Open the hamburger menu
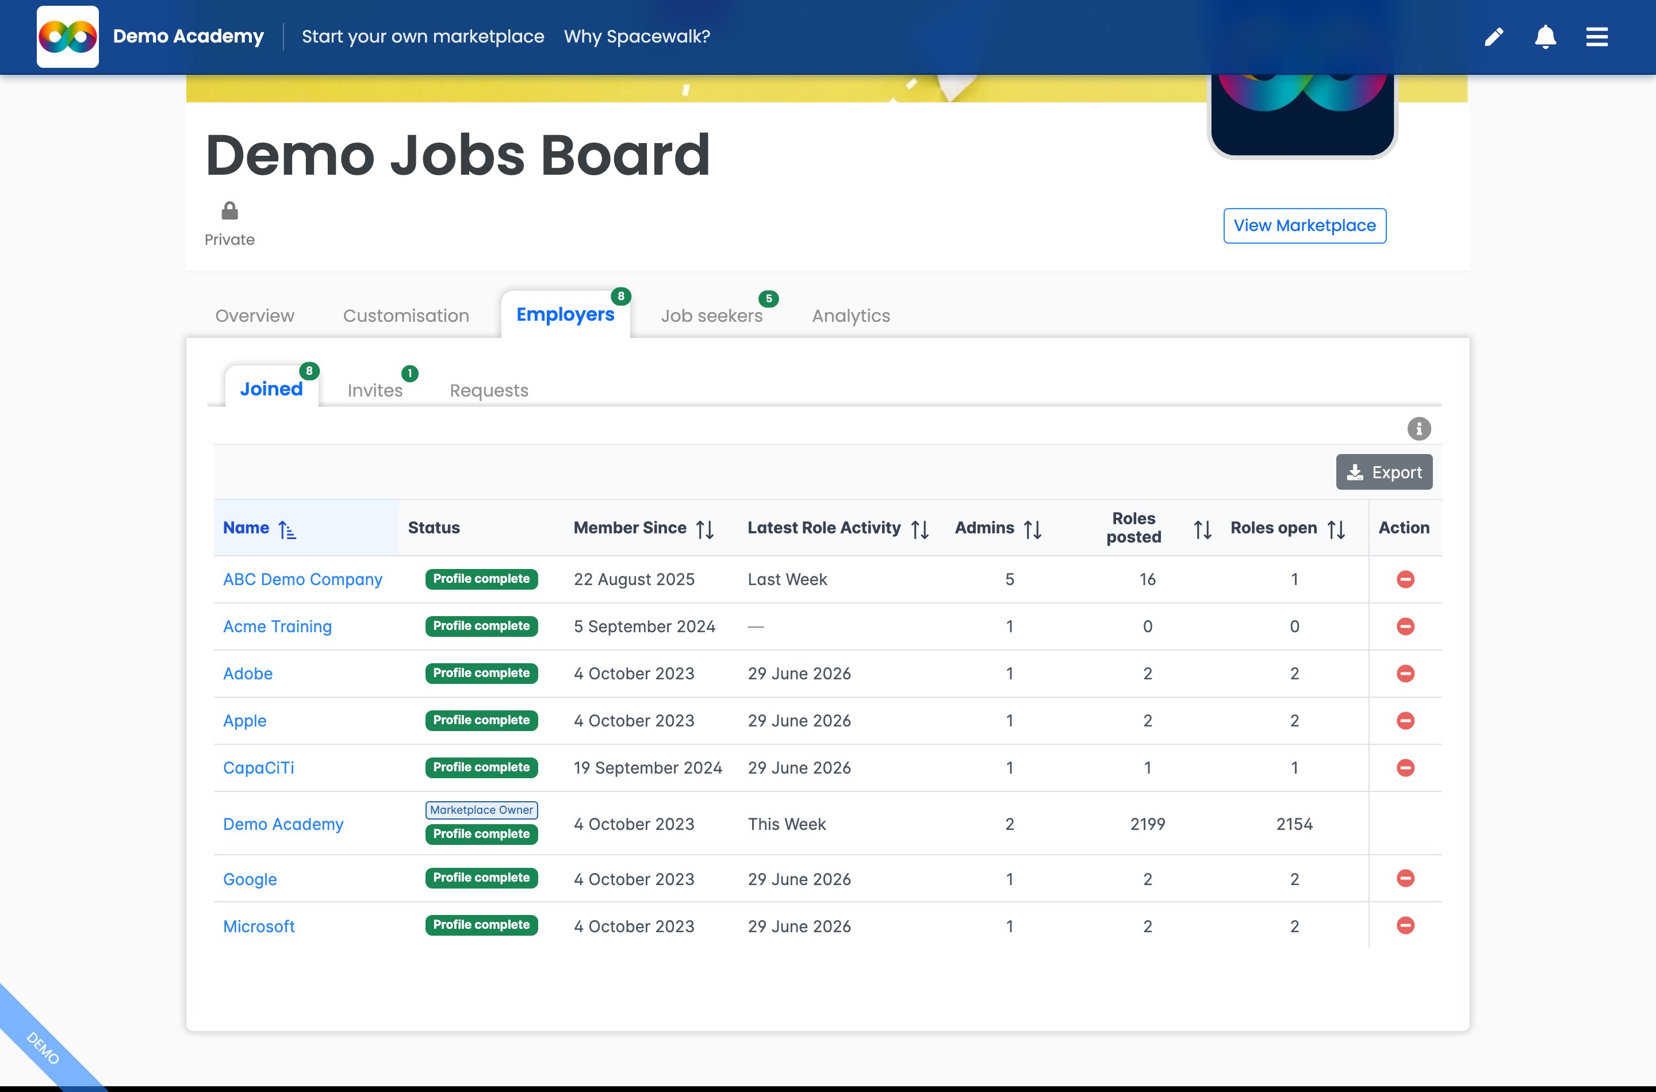Screen dimensions: 1656x1092 [x=1597, y=37]
